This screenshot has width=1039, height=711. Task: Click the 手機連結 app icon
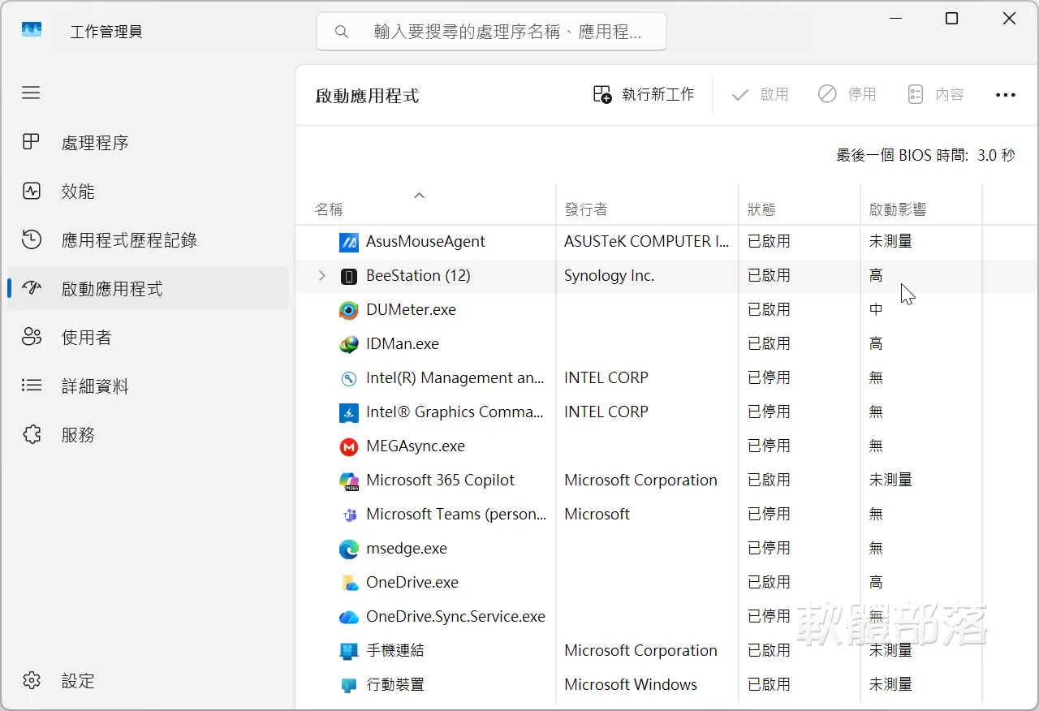(x=348, y=651)
